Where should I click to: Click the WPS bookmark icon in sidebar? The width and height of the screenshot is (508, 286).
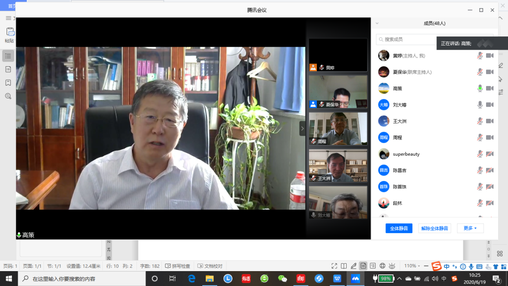click(x=8, y=83)
